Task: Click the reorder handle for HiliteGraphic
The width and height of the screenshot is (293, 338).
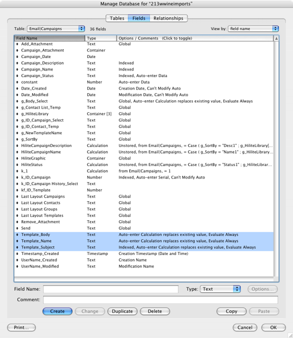Action: coord(17,158)
